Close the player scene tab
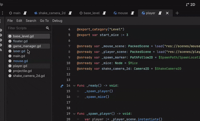Screen dimensions: 200x121 coord(167,13)
